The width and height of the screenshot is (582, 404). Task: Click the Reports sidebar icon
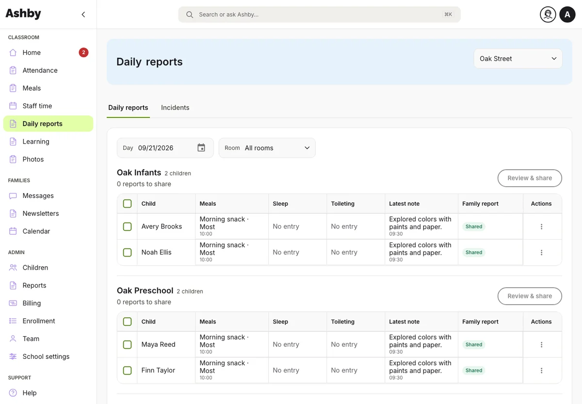[x=13, y=286]
